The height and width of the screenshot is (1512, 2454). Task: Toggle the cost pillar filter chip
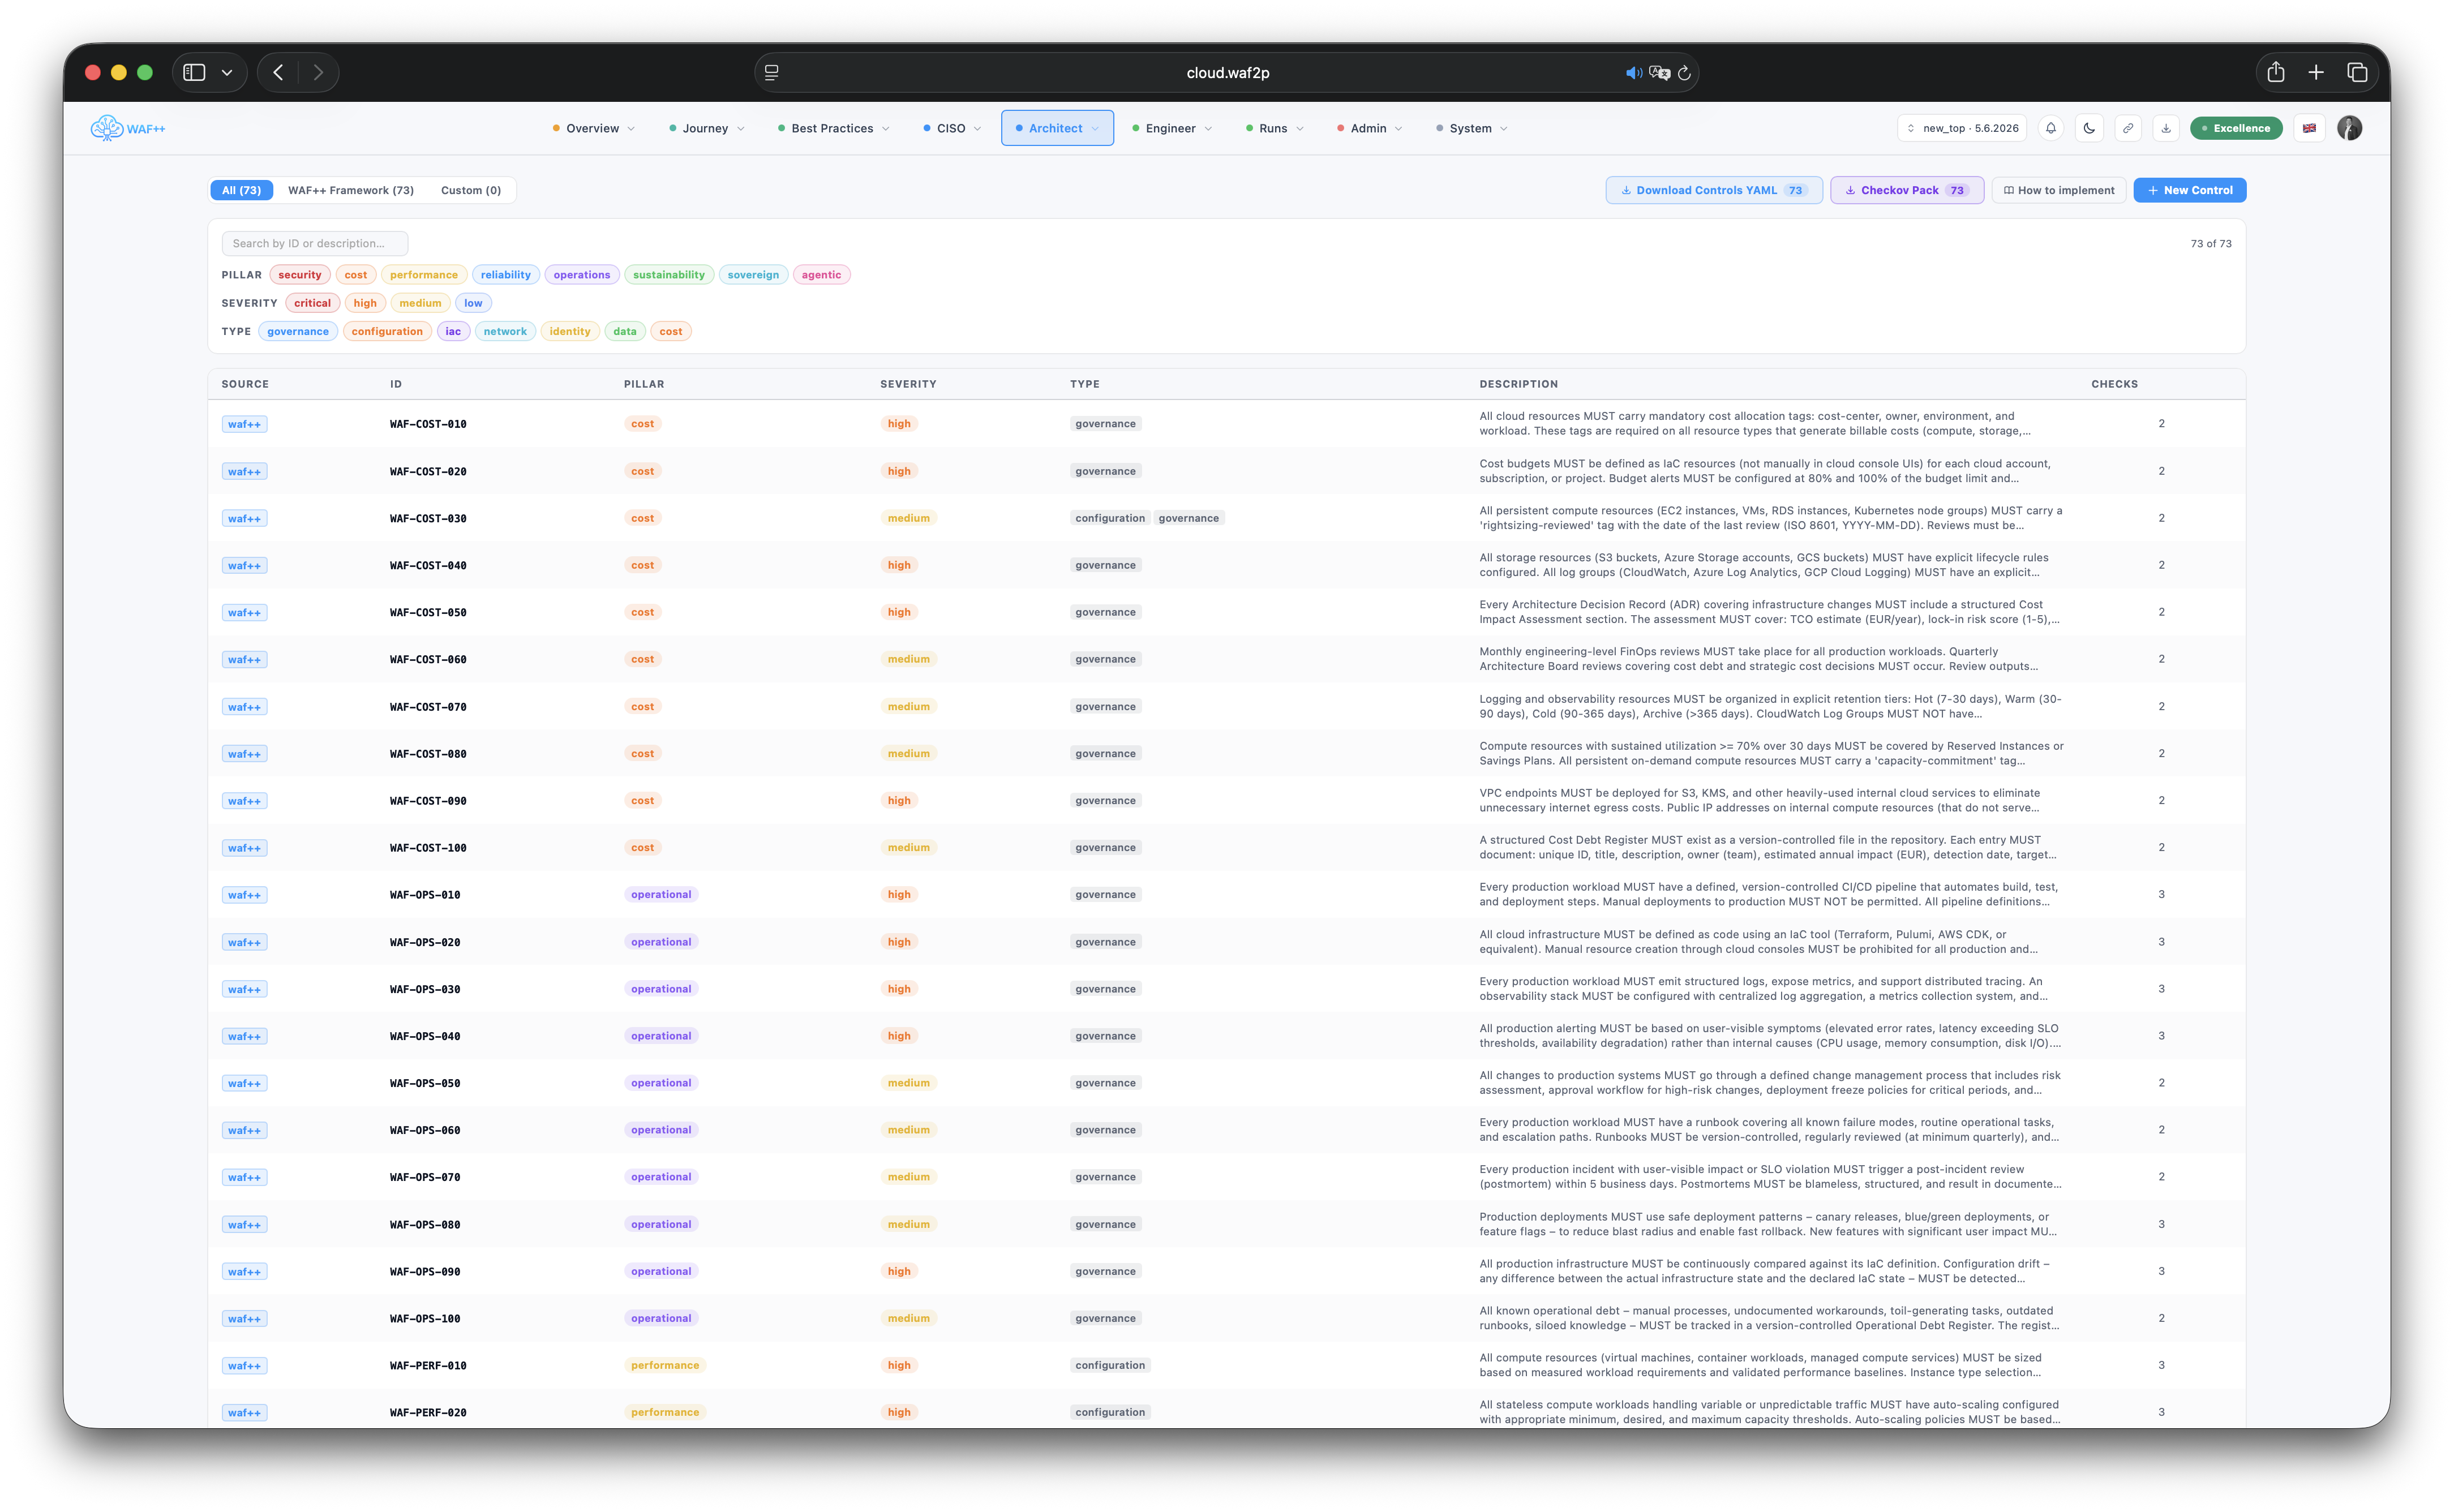pos(356,275)
